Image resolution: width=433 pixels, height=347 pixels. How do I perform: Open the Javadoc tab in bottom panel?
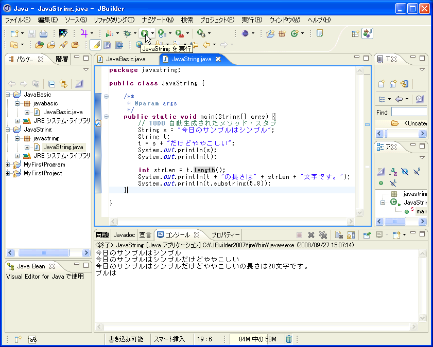124,234
